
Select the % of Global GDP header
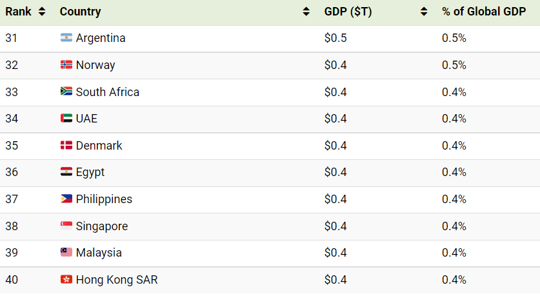[484, 12]
